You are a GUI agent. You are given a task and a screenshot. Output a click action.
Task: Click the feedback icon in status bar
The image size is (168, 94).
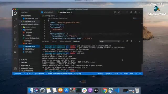136,74
